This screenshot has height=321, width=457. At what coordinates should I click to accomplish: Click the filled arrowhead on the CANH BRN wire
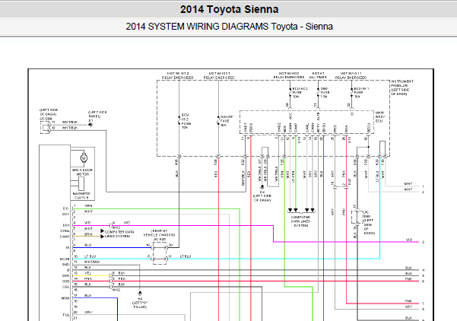pos(103,236)
